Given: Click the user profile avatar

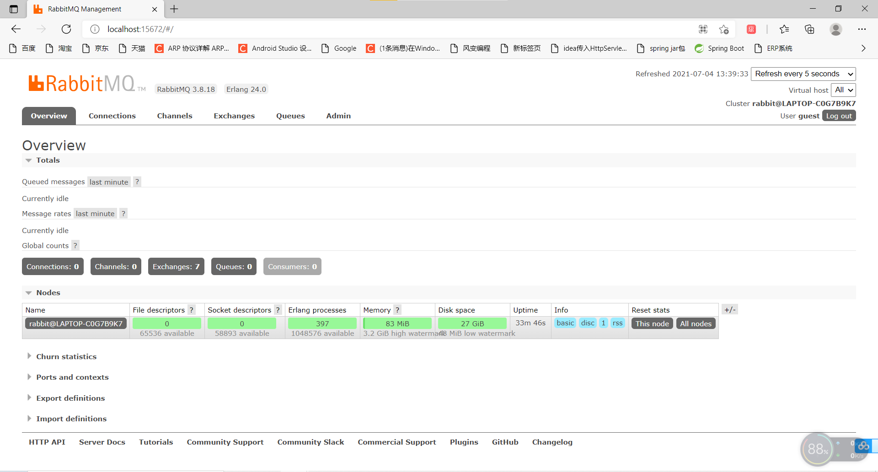Looking at the screenshot, I should click(x=835, y=29).
